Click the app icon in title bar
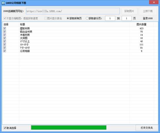This screenshot has height=133, width=160. pyautogui.click(x=3, y=3)
